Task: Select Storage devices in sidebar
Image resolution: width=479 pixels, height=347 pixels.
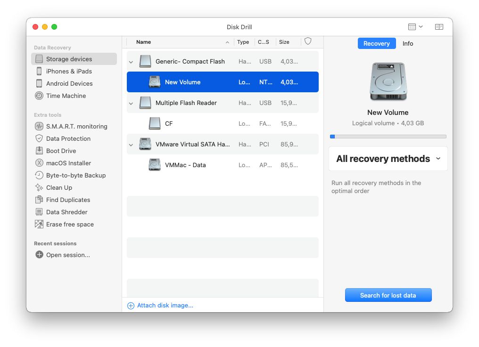Action: click(74, 59)
